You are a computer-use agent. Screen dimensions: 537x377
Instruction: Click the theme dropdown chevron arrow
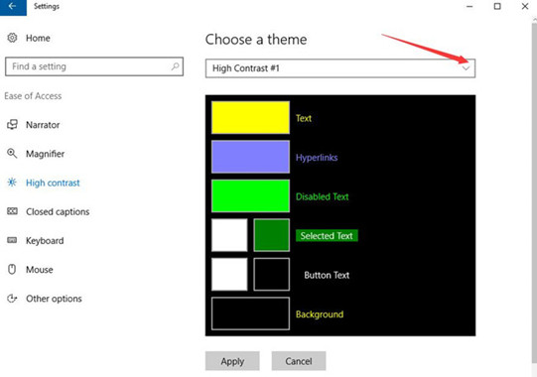tap(466, 68)
